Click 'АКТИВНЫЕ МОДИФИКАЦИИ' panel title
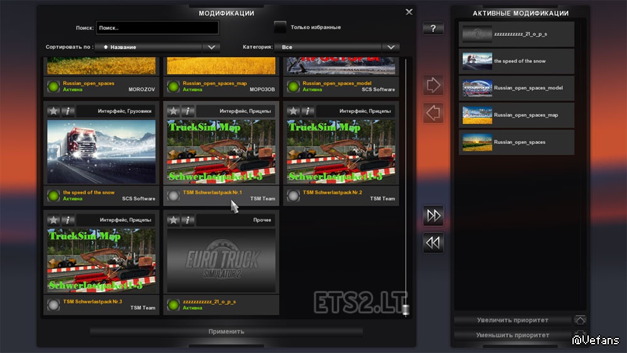Viewport: 627px width, 353px height. pos(520,13)
